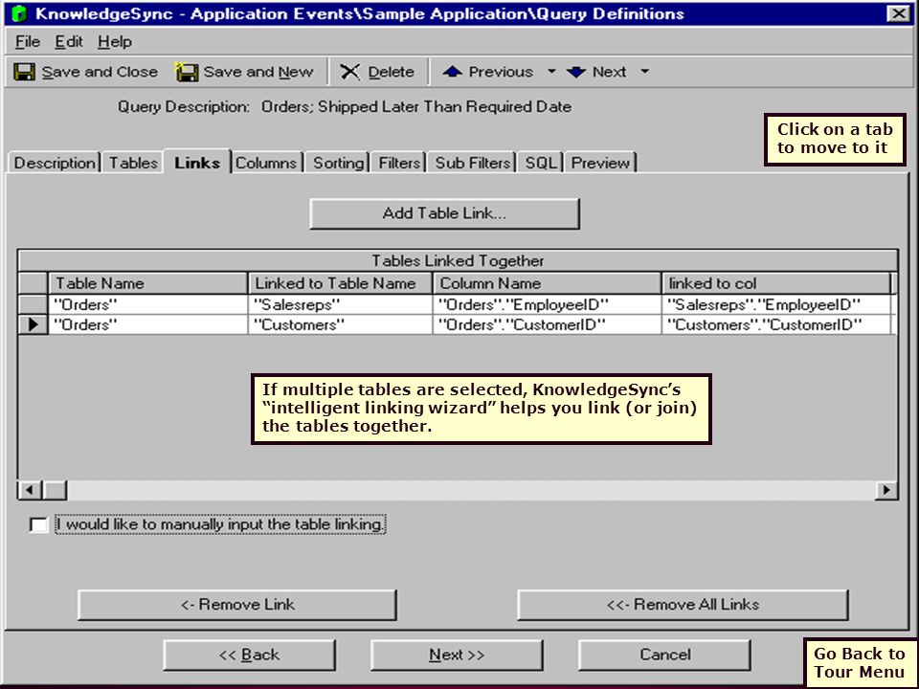Click the Next down arrow icon

(x=576, y=72)
